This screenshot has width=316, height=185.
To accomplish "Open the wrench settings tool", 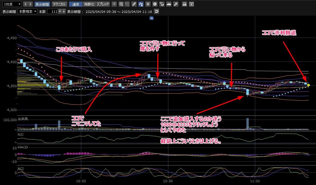I will click(x=176, y=4).
